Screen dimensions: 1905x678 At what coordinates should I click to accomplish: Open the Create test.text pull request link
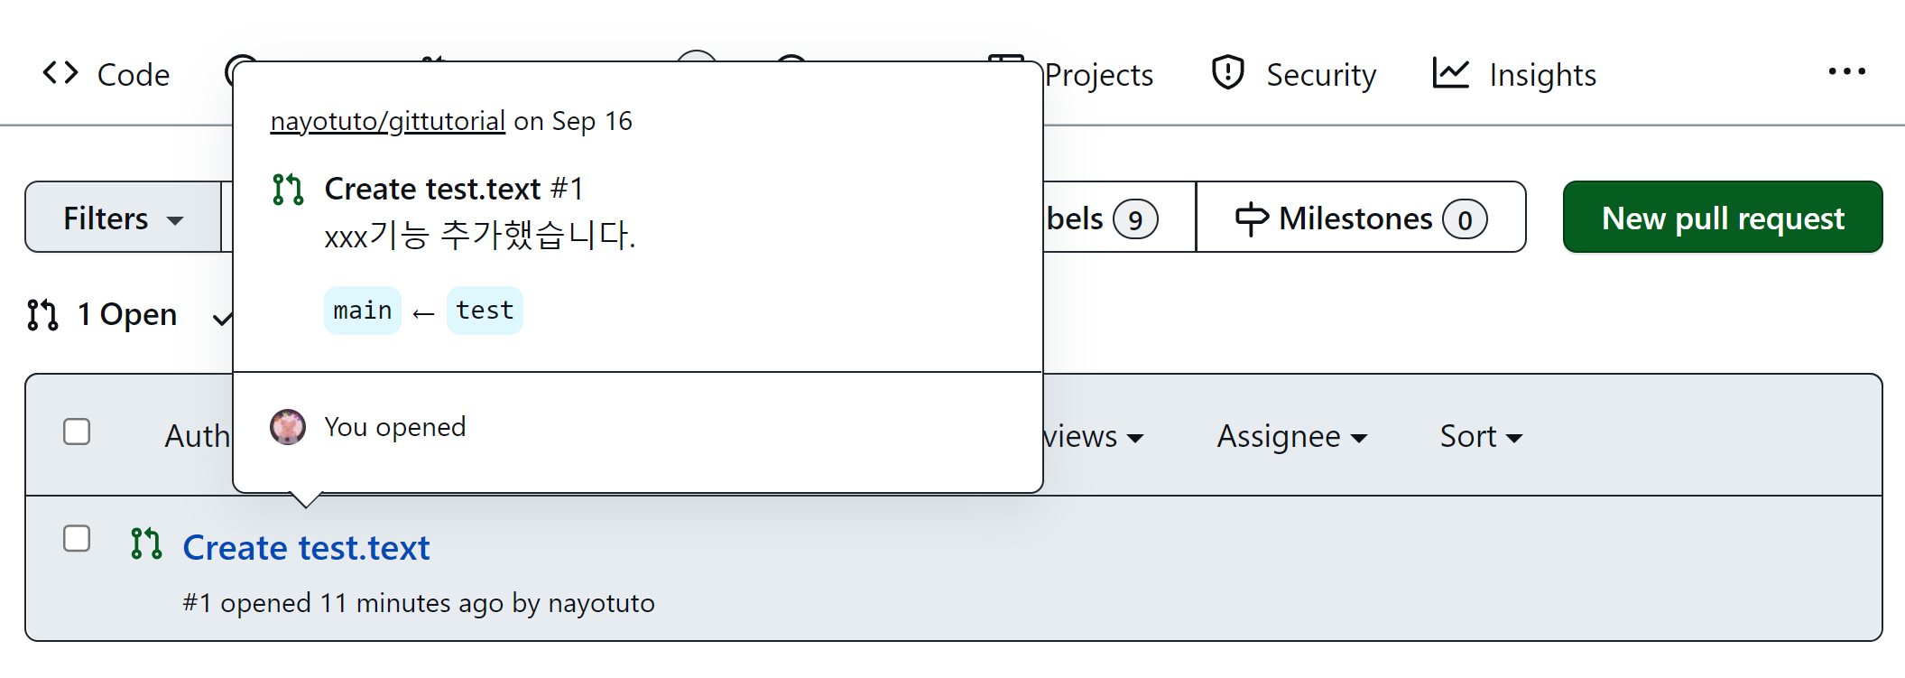tap(306, 548)
